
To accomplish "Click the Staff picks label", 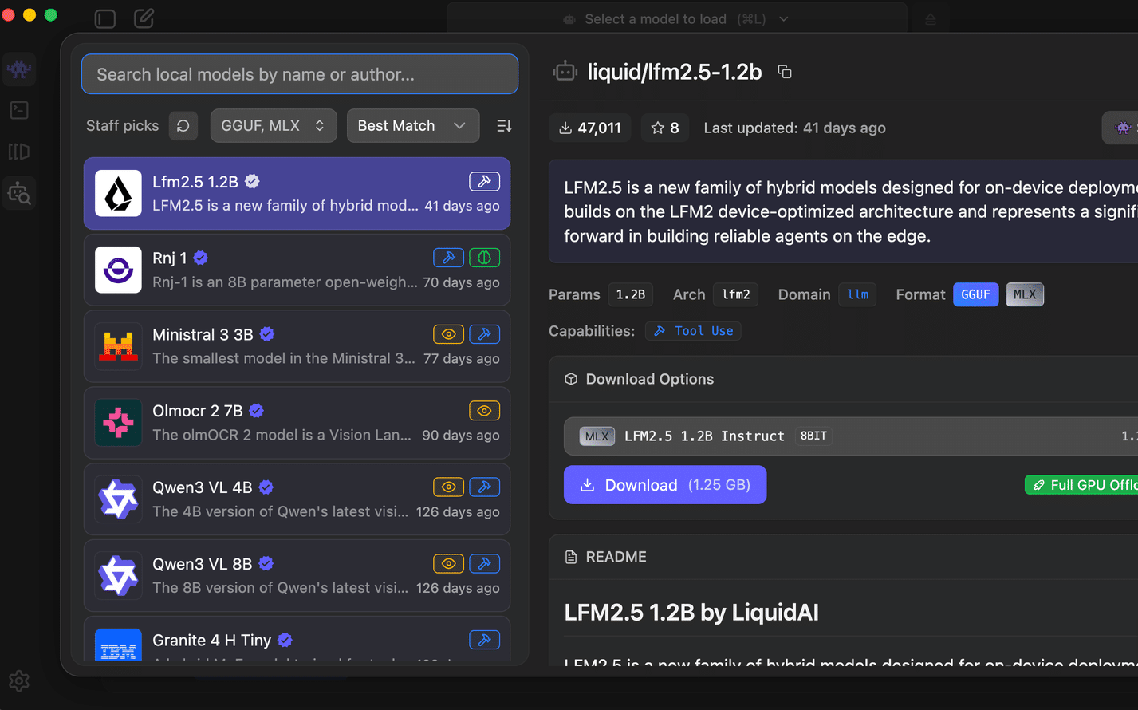I will pos(122,126).
